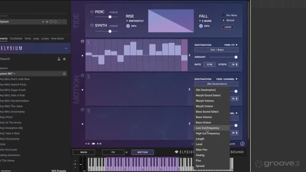Image resolution: width=306 pixels, height=172 pixels.
Task: Turn on Motion lane 3 power icon
Action: click(x=82, y=109)
